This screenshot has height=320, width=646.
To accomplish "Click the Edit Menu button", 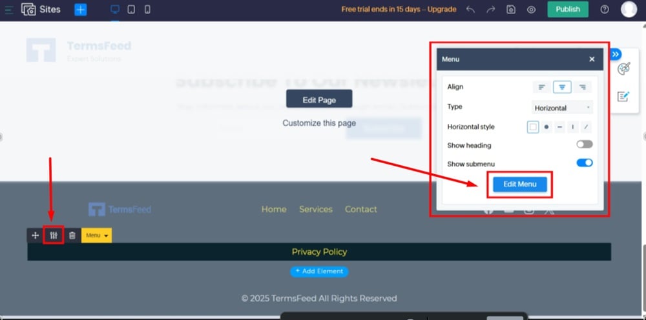I will coord(520,185).
